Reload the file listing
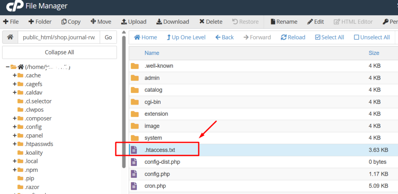Viewport: 398px width, 194px height. pos(293,37)
